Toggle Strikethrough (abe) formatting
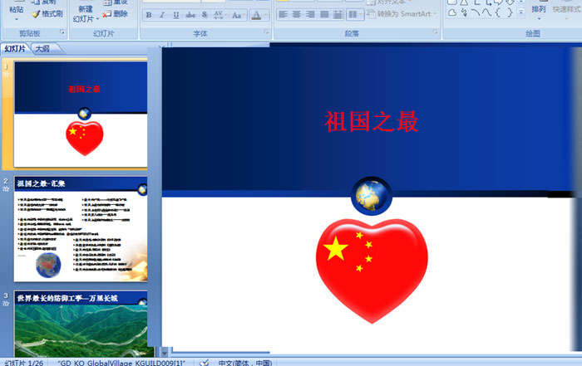 tap(190, 15)
